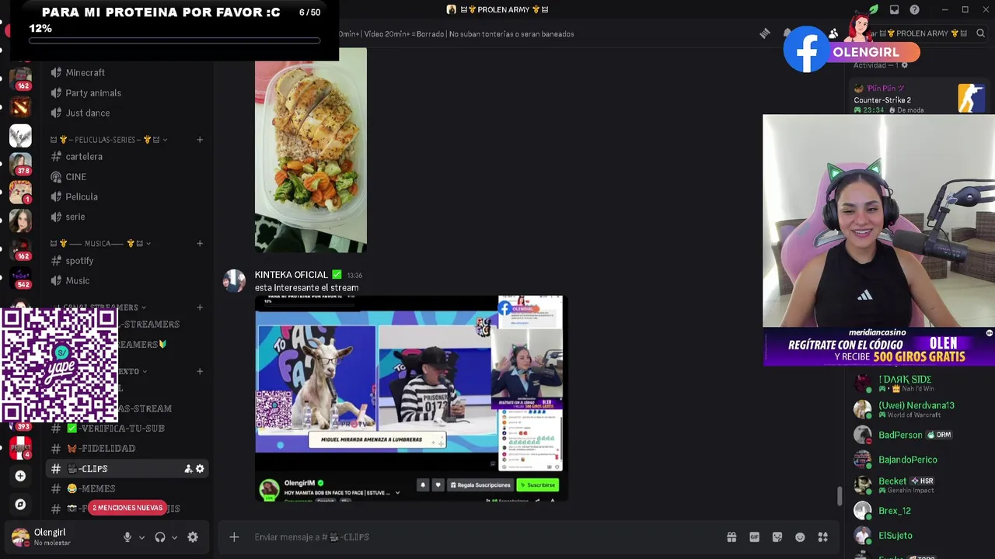Open server with 378 notification badge

tap(20, 163)
